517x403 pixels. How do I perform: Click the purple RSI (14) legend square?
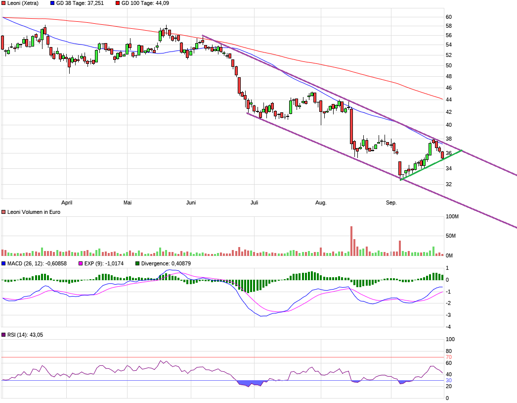[x=3, y=335]
